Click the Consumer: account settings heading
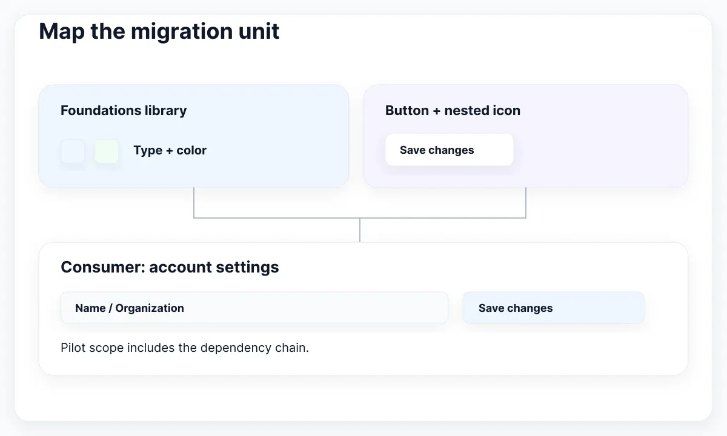Viewport: 727px width, 436px height. pyautogui.click(x=170, y=267)
